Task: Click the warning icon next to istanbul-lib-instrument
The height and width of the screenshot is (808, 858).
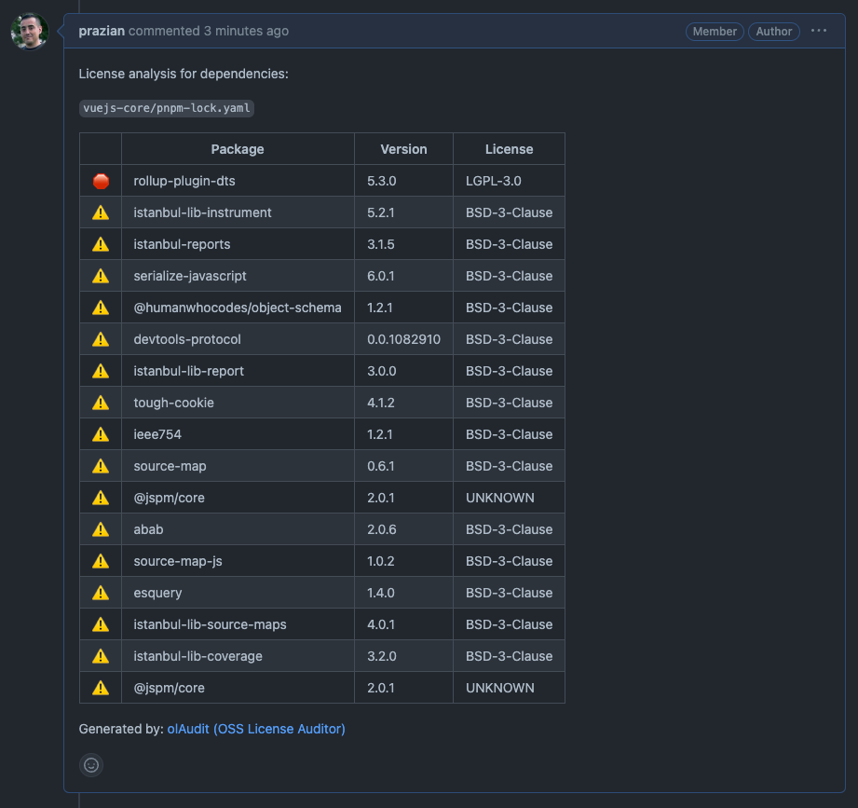Action: click(x=100, y=212)
